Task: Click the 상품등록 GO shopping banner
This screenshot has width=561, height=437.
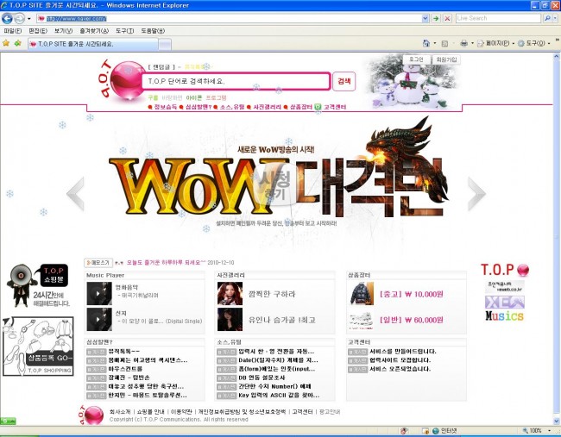Action: click(x=38, y=346)
